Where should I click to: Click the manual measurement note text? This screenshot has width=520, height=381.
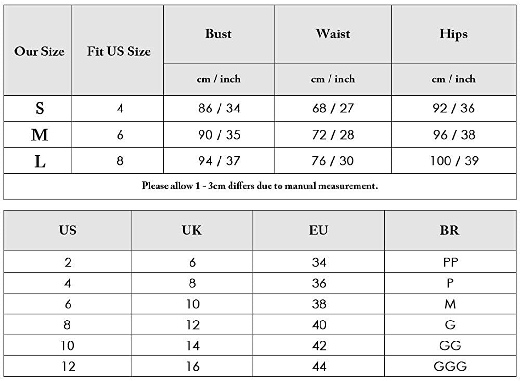click(260, 186)
